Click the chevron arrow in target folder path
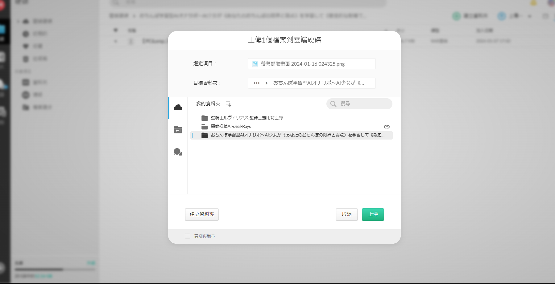 (x=267, y=83)
